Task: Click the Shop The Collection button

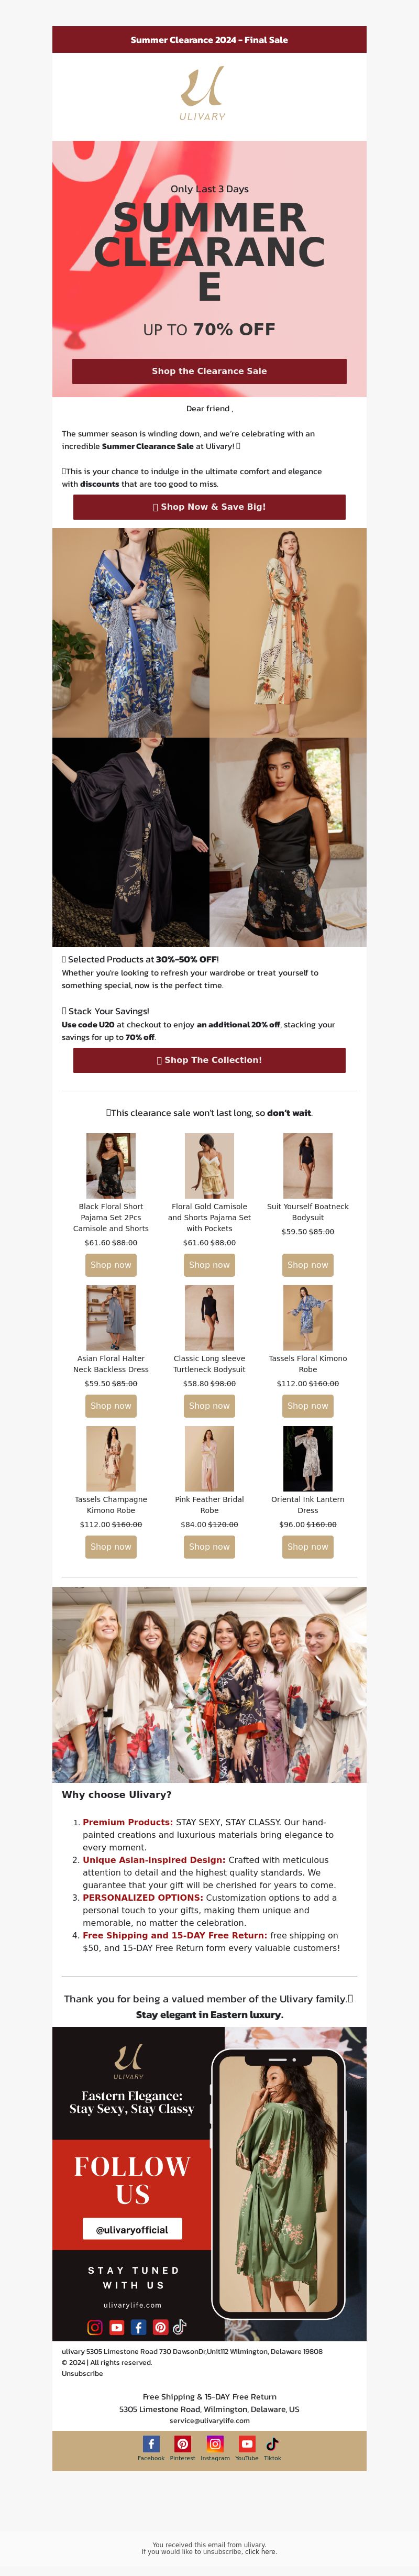Action: [x=209, y=1060]
